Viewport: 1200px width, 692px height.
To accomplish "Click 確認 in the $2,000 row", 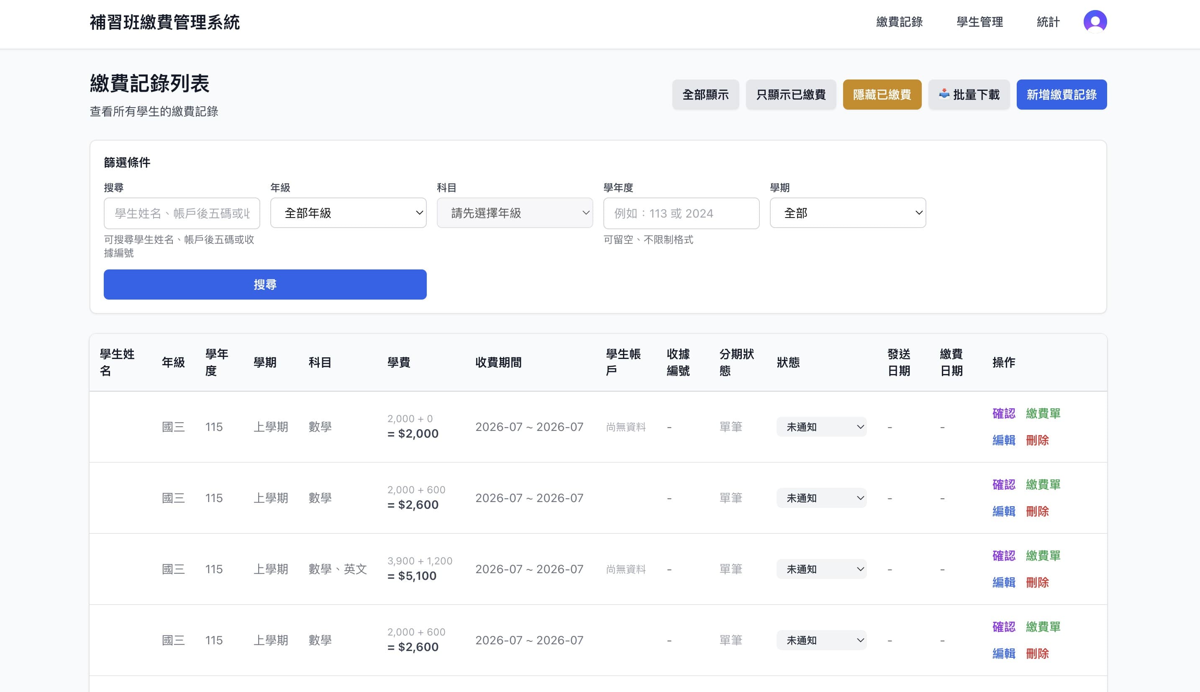I will coord(1004,413).
